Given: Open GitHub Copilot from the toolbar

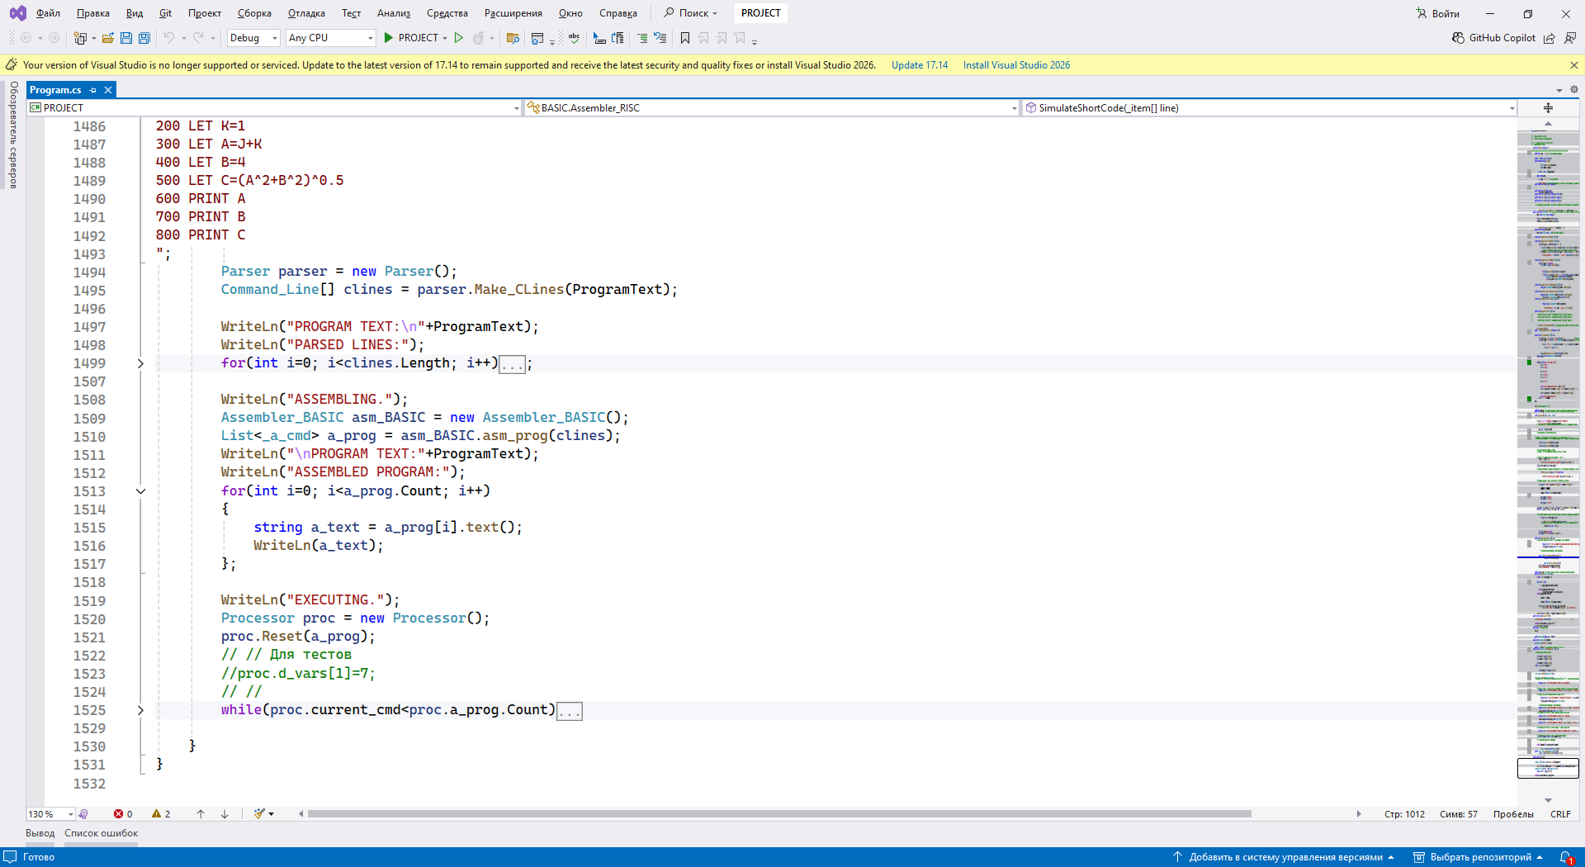Looking at the screenshot, I should tap(1494, 38).
